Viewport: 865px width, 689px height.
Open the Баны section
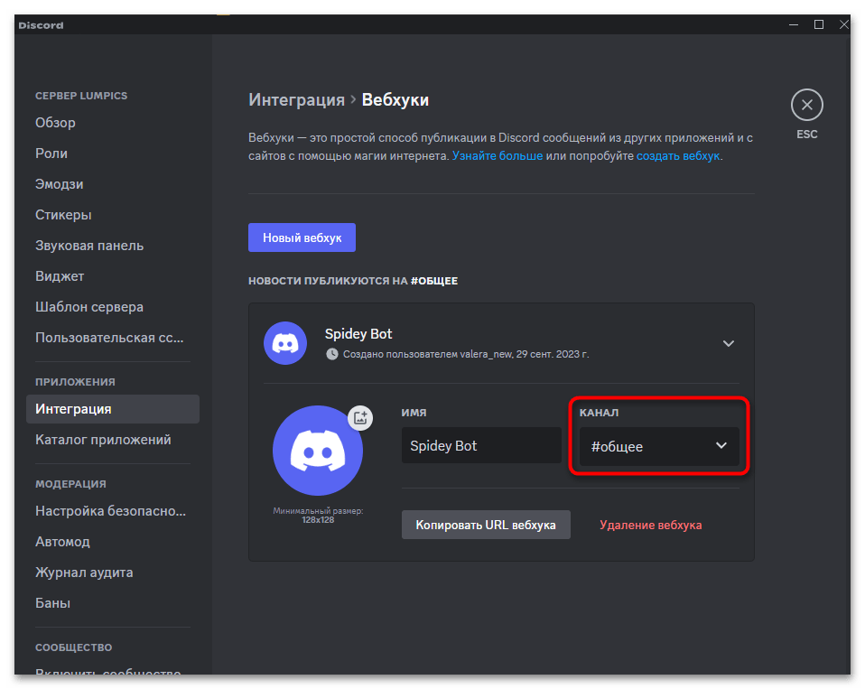coord(113,603)
